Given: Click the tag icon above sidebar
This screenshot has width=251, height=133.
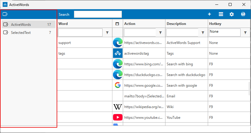Looking at the screenshot, I should 5,14.
